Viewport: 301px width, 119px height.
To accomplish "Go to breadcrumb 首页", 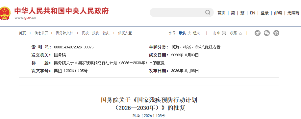I will (x=22, y=33).
